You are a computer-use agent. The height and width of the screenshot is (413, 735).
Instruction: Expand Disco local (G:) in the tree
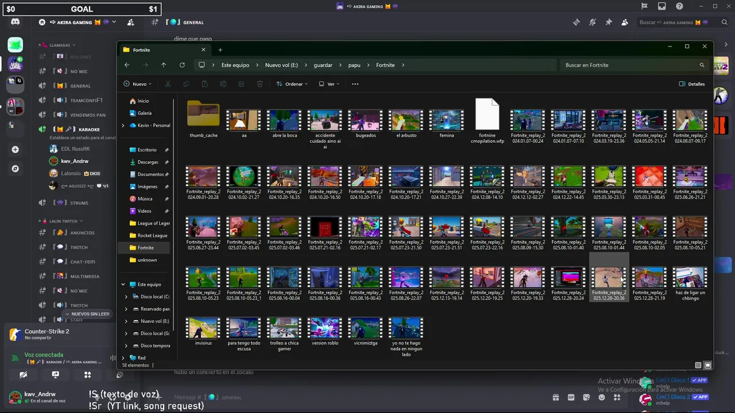click(126, 333)
